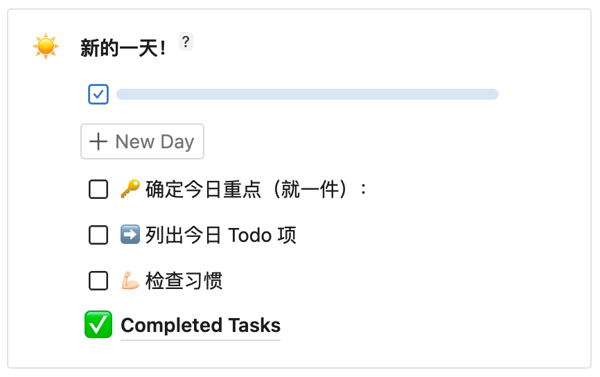
Task: Click the right arrow emoji icon
Action: coord(130,235)
